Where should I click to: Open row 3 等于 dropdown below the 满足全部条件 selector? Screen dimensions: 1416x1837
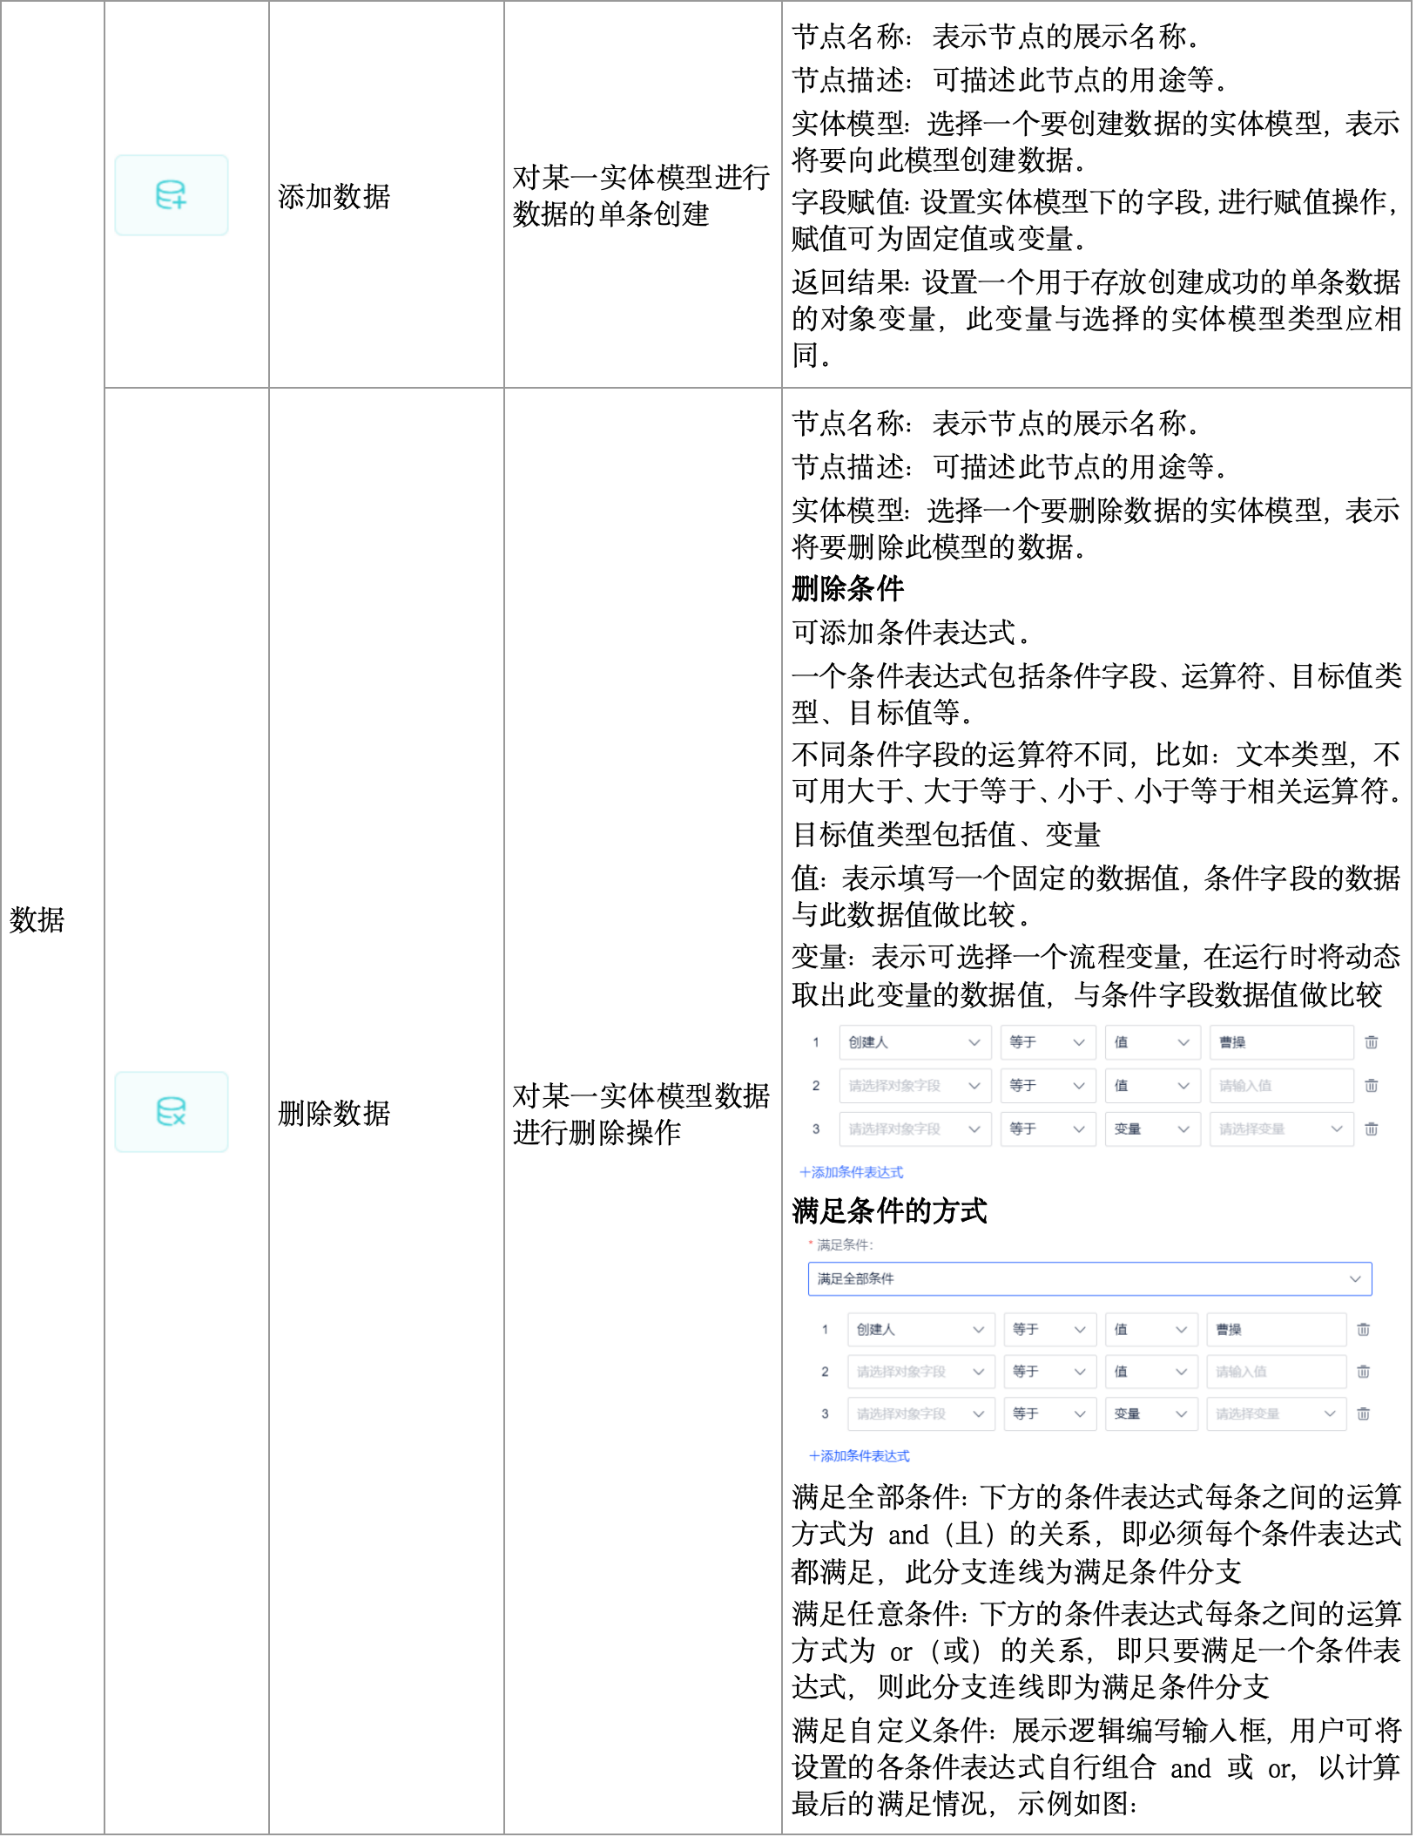pyautogui.click(x=1050, y=1413)
